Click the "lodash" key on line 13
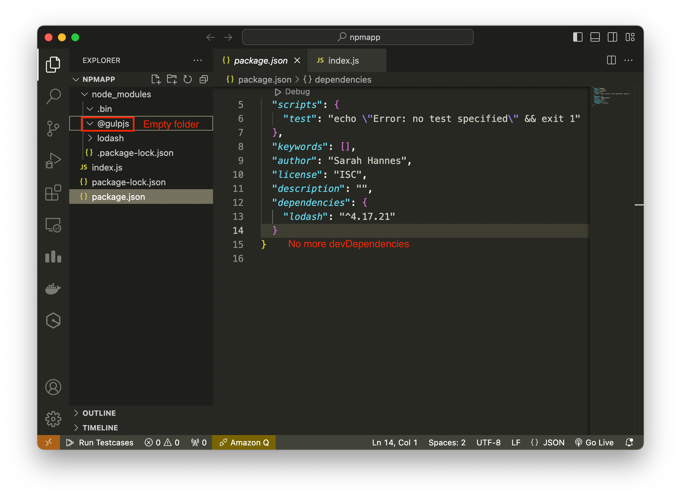 (306, 217)
